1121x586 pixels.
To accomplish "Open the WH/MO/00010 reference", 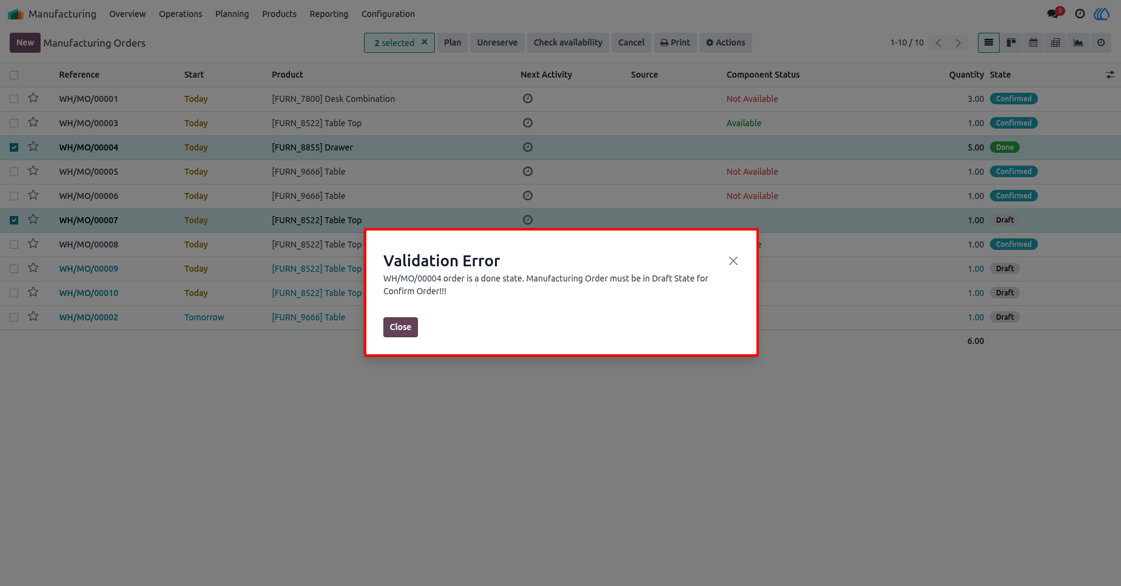I will (89, 293).
